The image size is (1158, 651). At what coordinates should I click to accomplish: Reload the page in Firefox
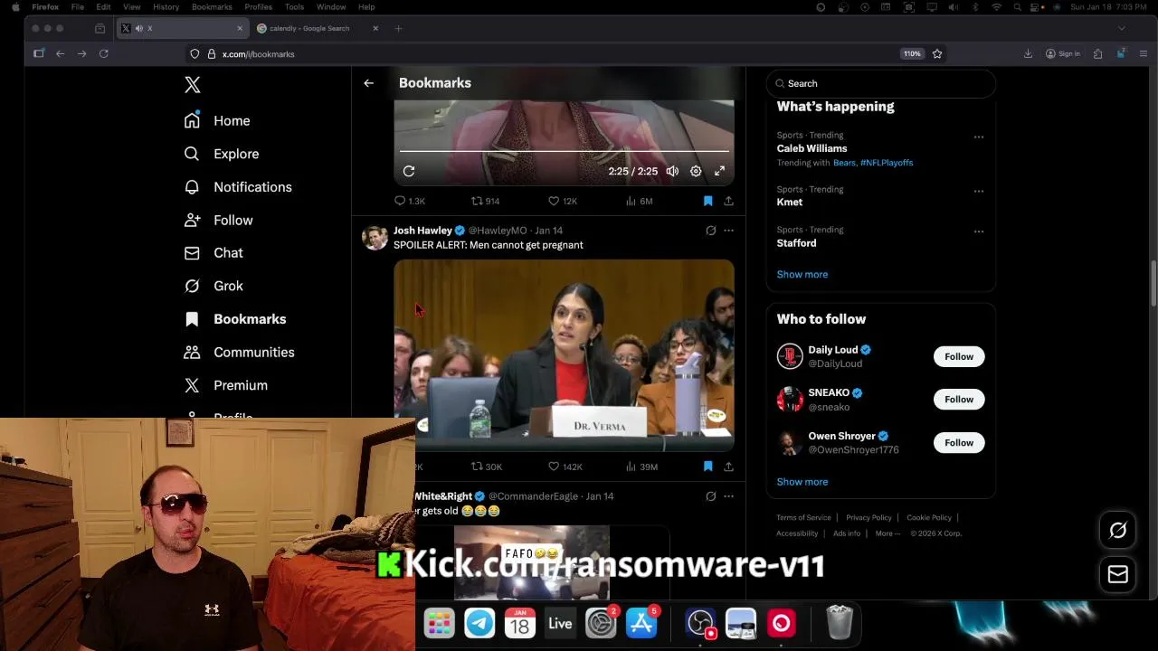[x=103, y=54]
